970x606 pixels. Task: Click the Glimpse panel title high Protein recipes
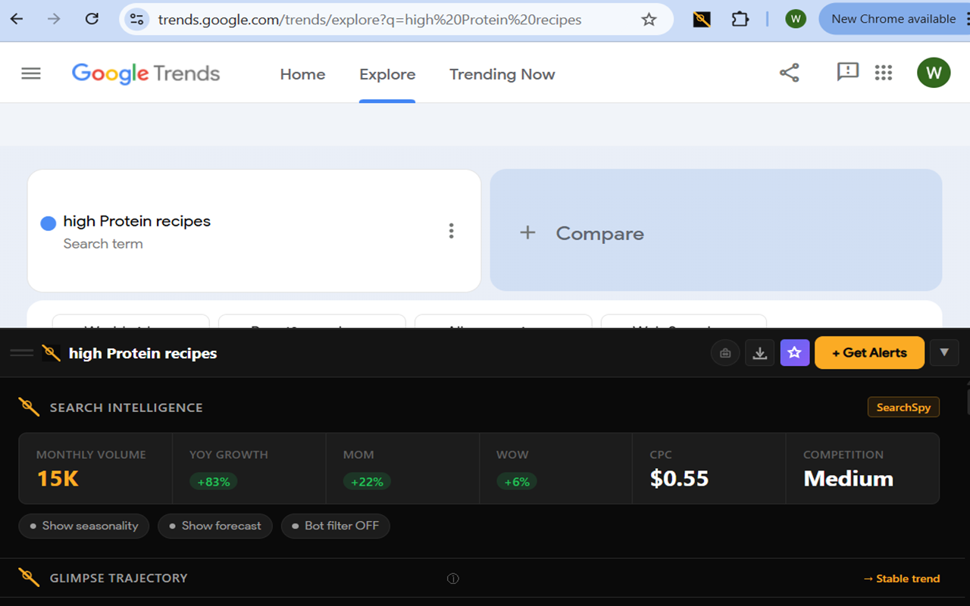coord(142,353)
